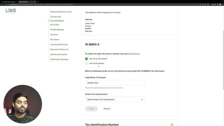Open Connected Services settings

coord(59,44)
